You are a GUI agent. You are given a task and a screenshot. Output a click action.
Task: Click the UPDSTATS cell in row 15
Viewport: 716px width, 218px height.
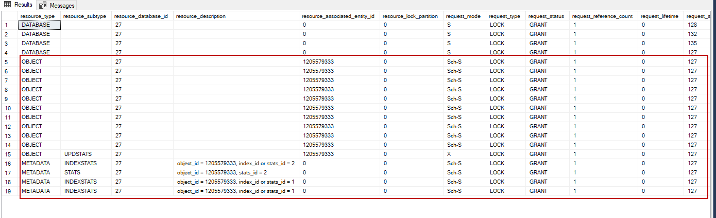(x=79, y=154)
